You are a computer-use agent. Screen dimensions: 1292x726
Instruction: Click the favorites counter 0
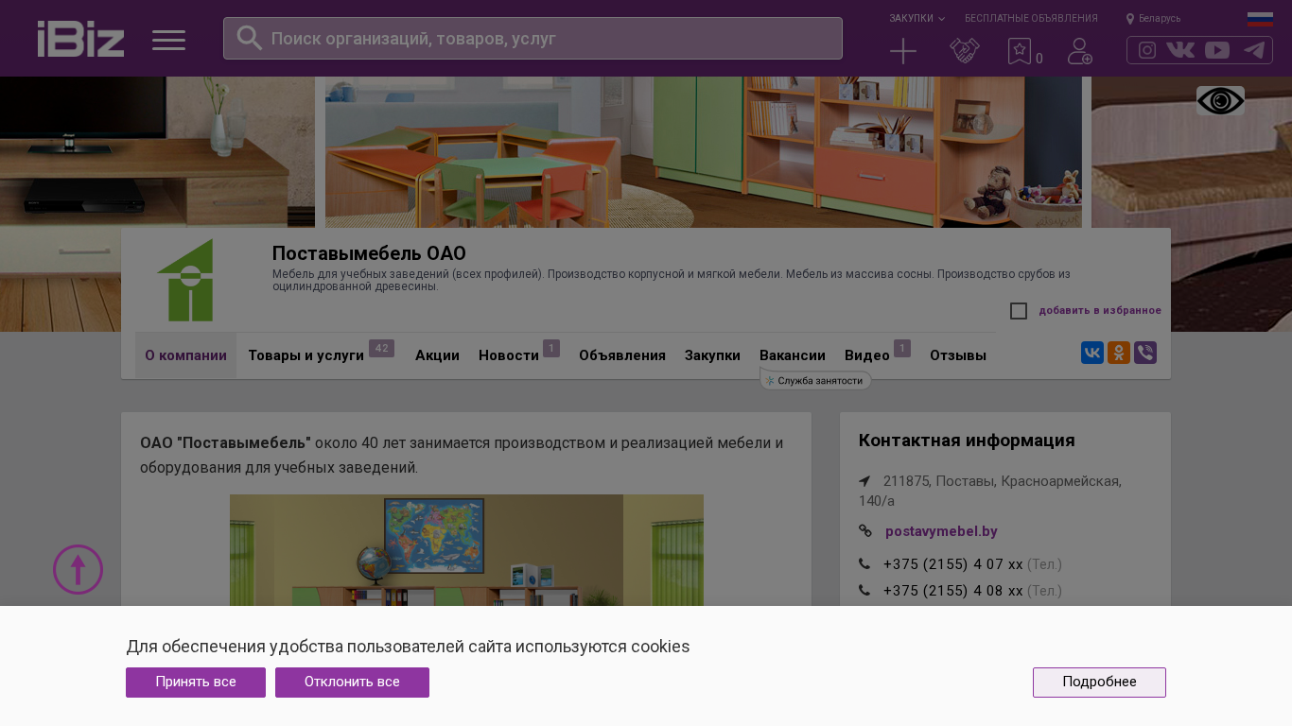1039,59
